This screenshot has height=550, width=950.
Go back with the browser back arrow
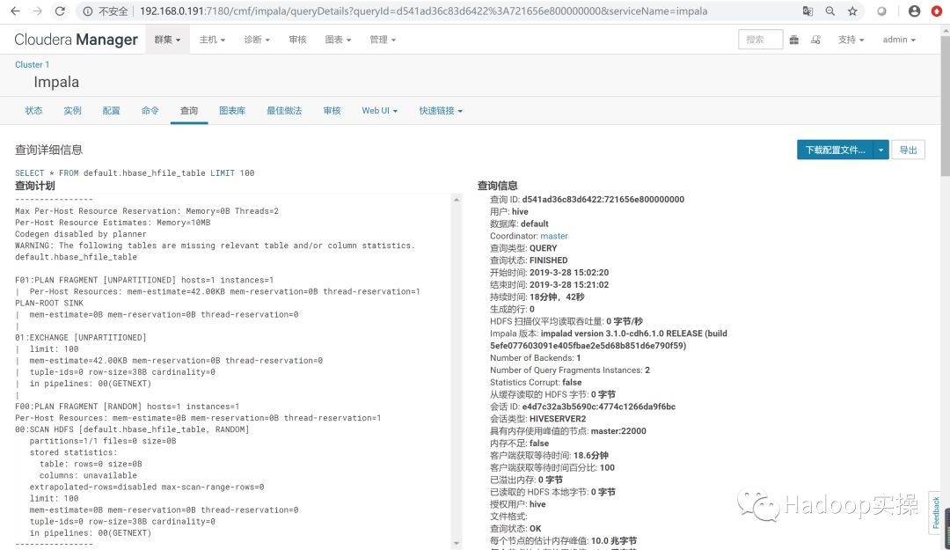(15, 11)
